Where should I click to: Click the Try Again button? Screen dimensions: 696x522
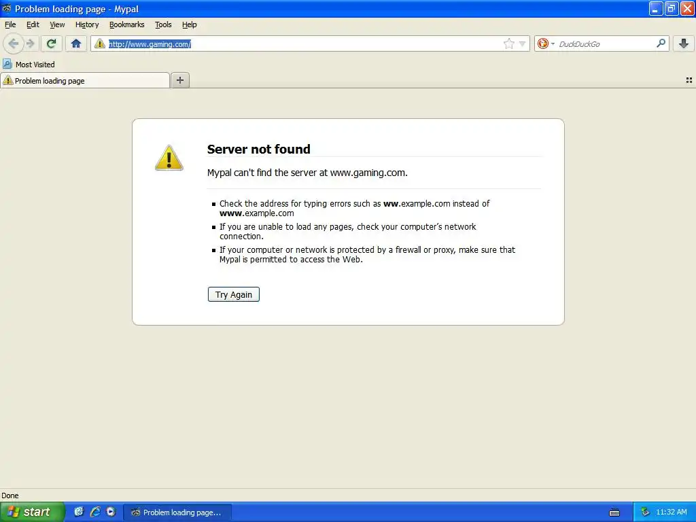(234, 294)
